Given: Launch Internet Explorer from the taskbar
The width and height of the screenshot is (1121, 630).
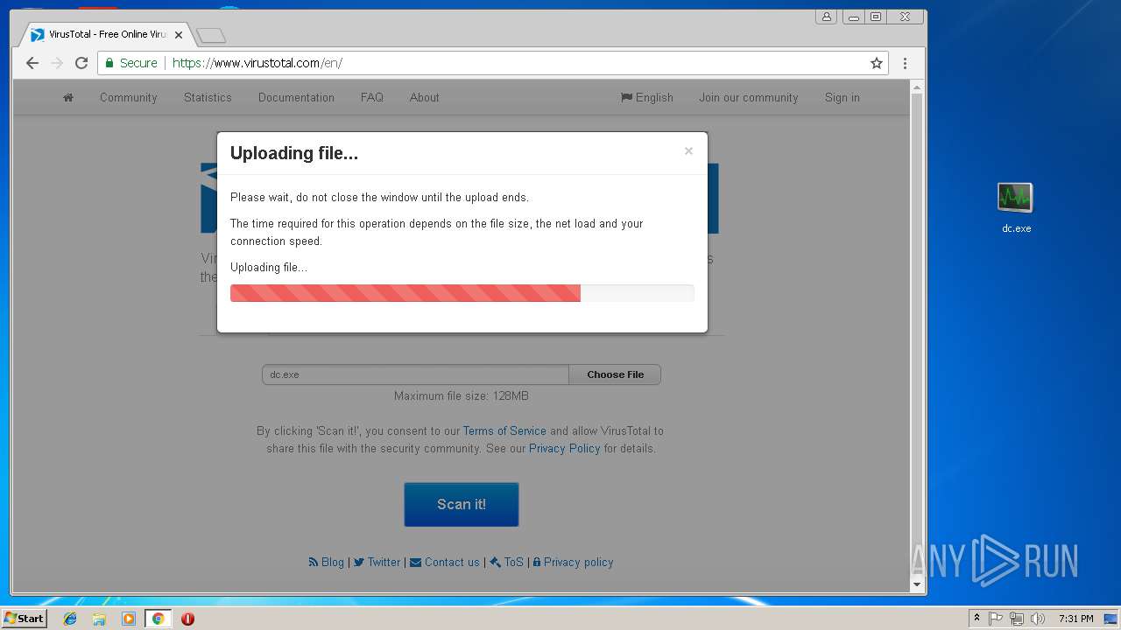Looking at the screenshot, I should pos(70,619).
